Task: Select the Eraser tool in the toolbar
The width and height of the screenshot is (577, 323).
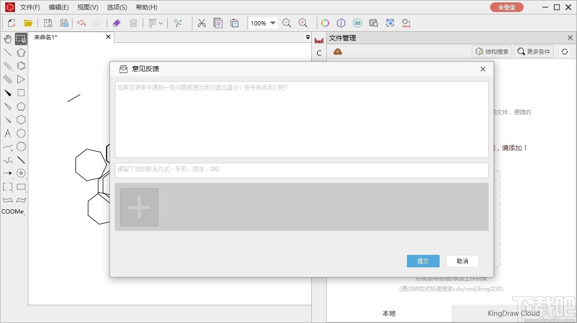Action: [116, 23]
